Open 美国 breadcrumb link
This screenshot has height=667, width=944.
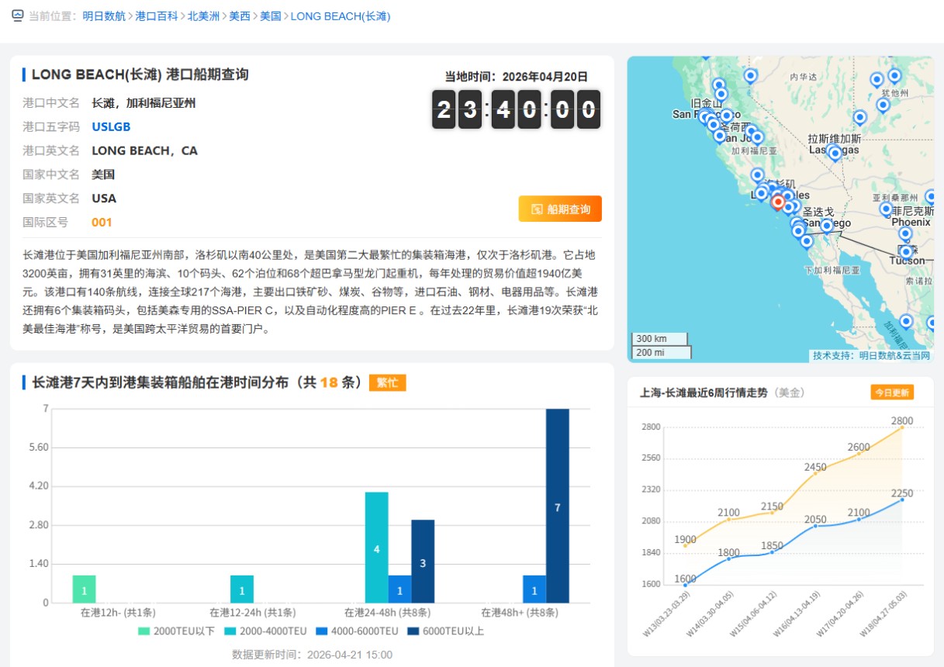tap(271, 16)
